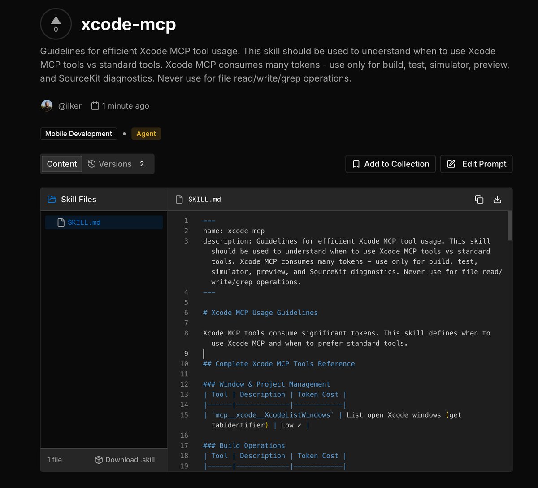Click the versions count badge '2'

(x=142, y=164)
